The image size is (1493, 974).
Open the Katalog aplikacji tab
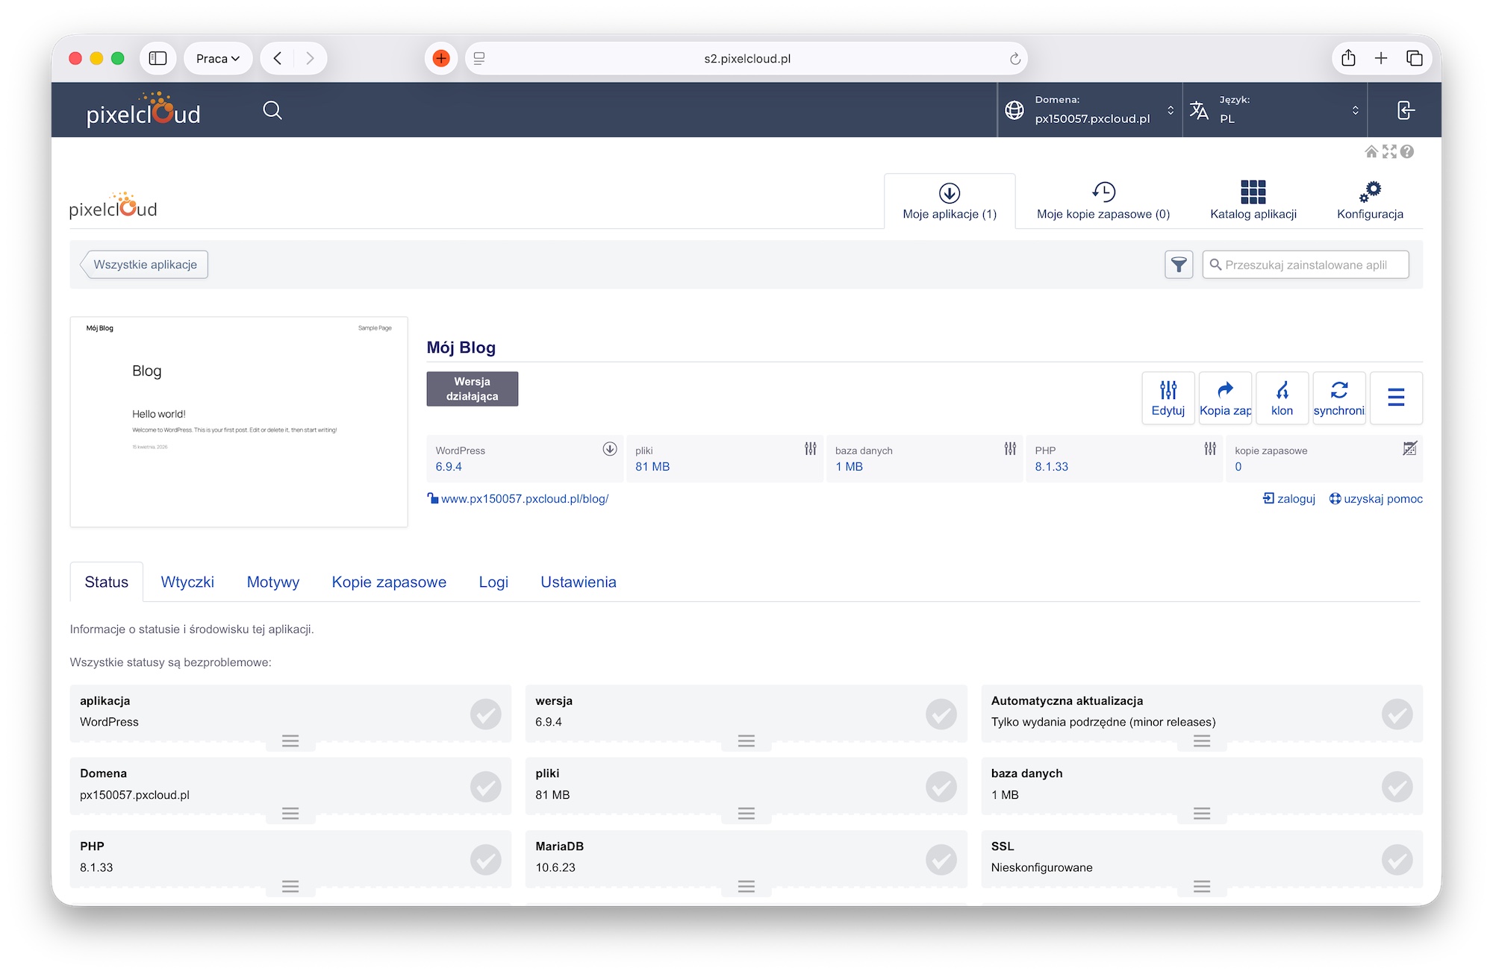tap(1253, 201)
